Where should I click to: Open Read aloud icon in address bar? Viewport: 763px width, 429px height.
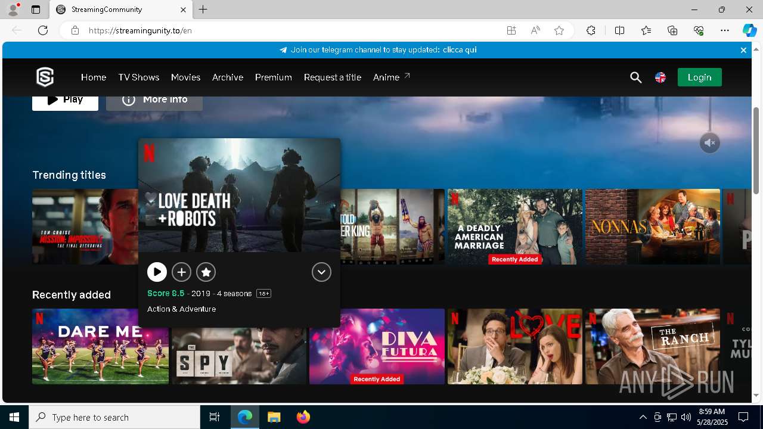tap(535, 30)
